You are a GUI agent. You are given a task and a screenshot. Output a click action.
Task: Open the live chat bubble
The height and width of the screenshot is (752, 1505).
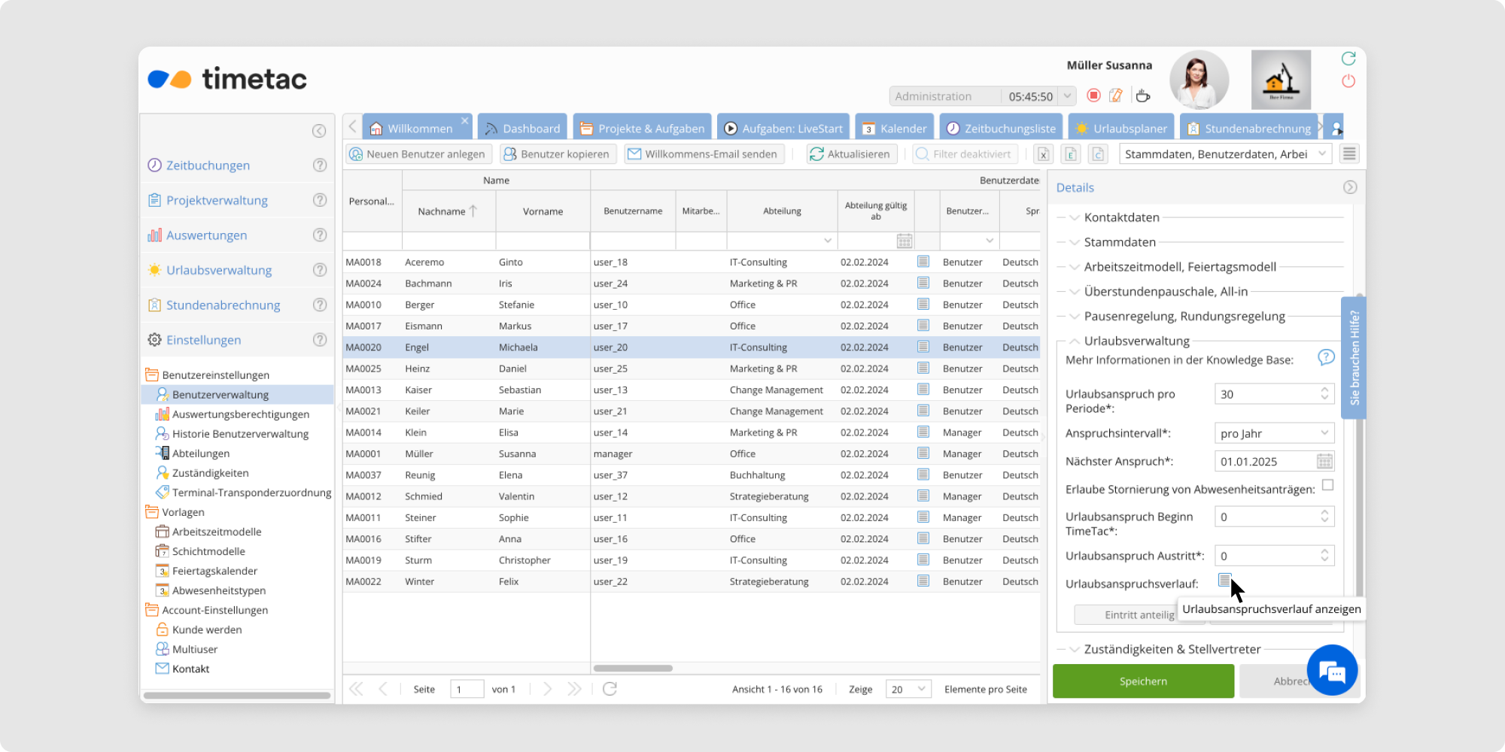point(1332,670)
